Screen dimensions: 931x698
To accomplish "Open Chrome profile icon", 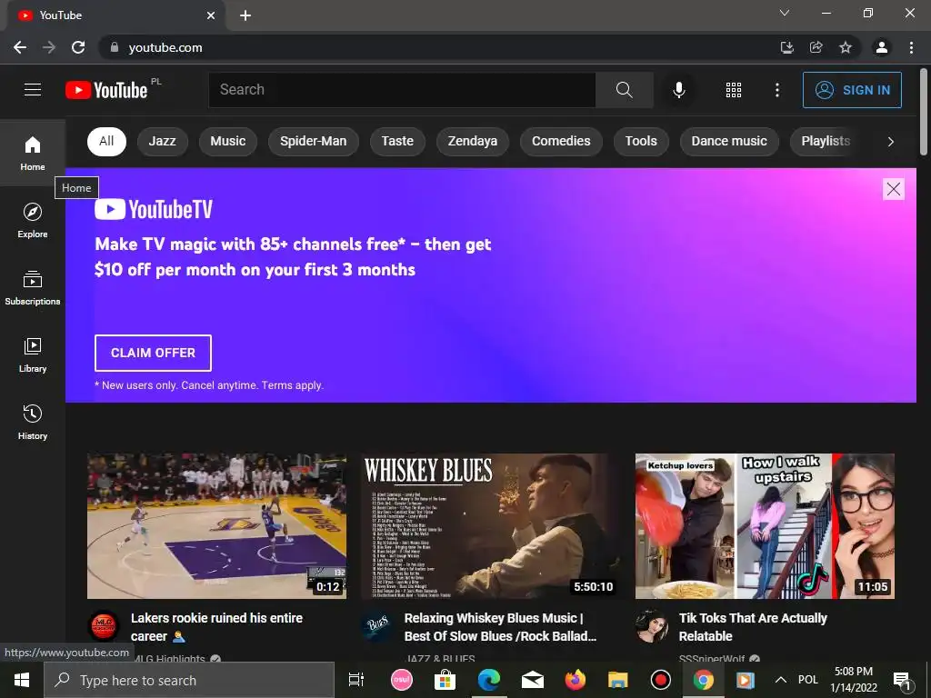I will 882,47.
